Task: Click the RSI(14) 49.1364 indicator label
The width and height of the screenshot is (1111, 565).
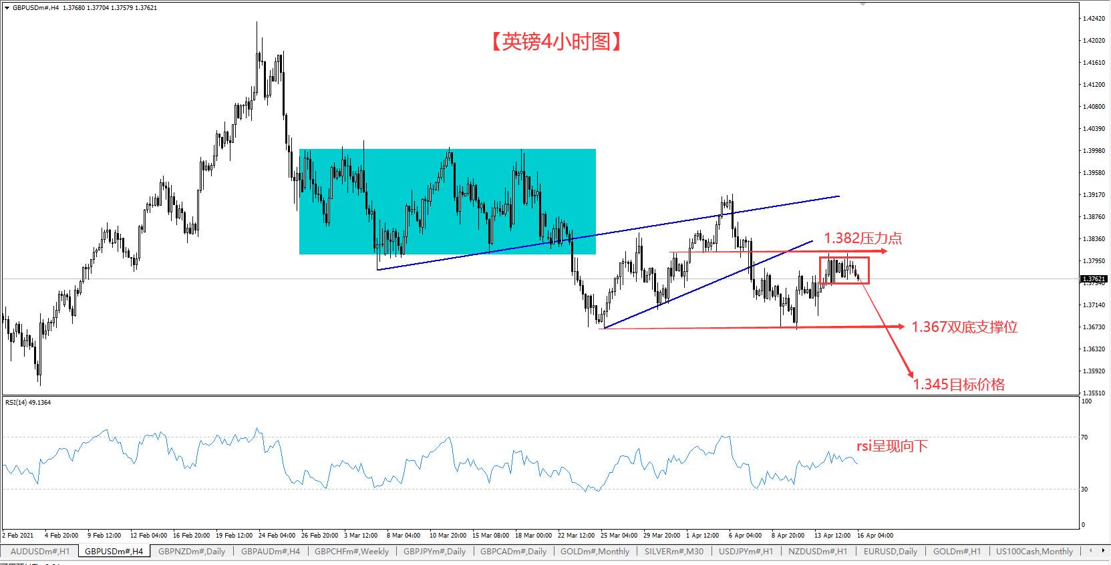Action: 28,403
